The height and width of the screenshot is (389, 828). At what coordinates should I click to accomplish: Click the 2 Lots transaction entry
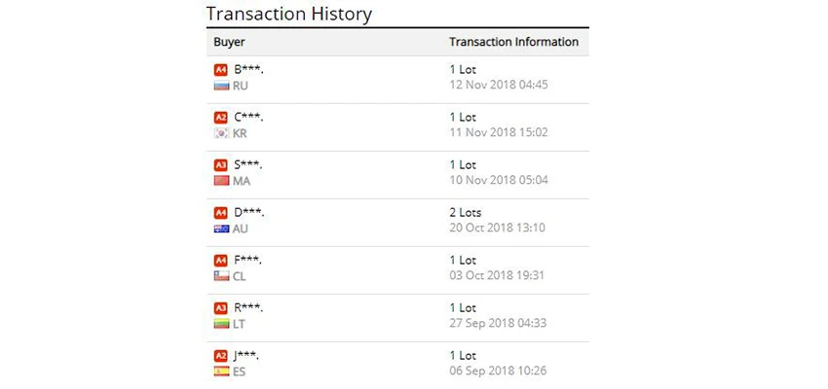pos(466,213)
